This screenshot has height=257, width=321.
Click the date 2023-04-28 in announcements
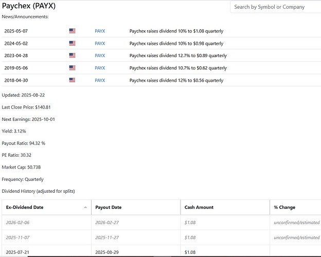pos(16,56)
